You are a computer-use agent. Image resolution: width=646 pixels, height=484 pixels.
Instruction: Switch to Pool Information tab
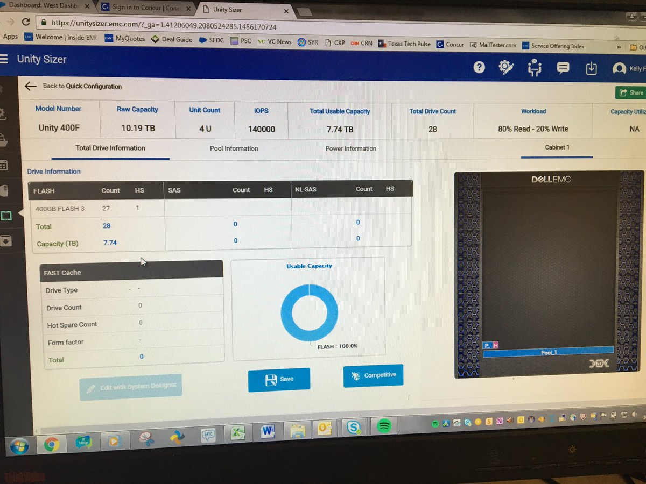click(234, 148)
